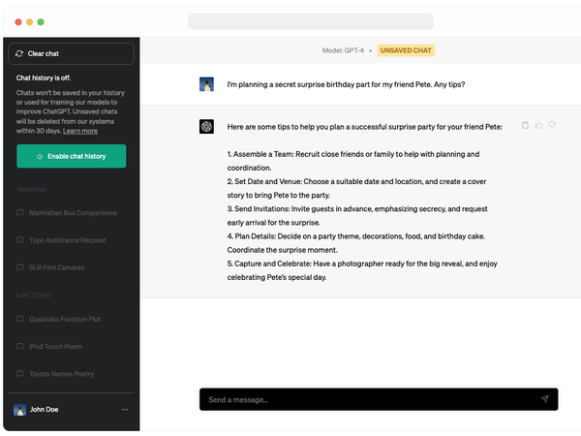This screenshot has width=581, height=436.
Task: Copy the assistant response to clipboard
Action: click(526, 125)
